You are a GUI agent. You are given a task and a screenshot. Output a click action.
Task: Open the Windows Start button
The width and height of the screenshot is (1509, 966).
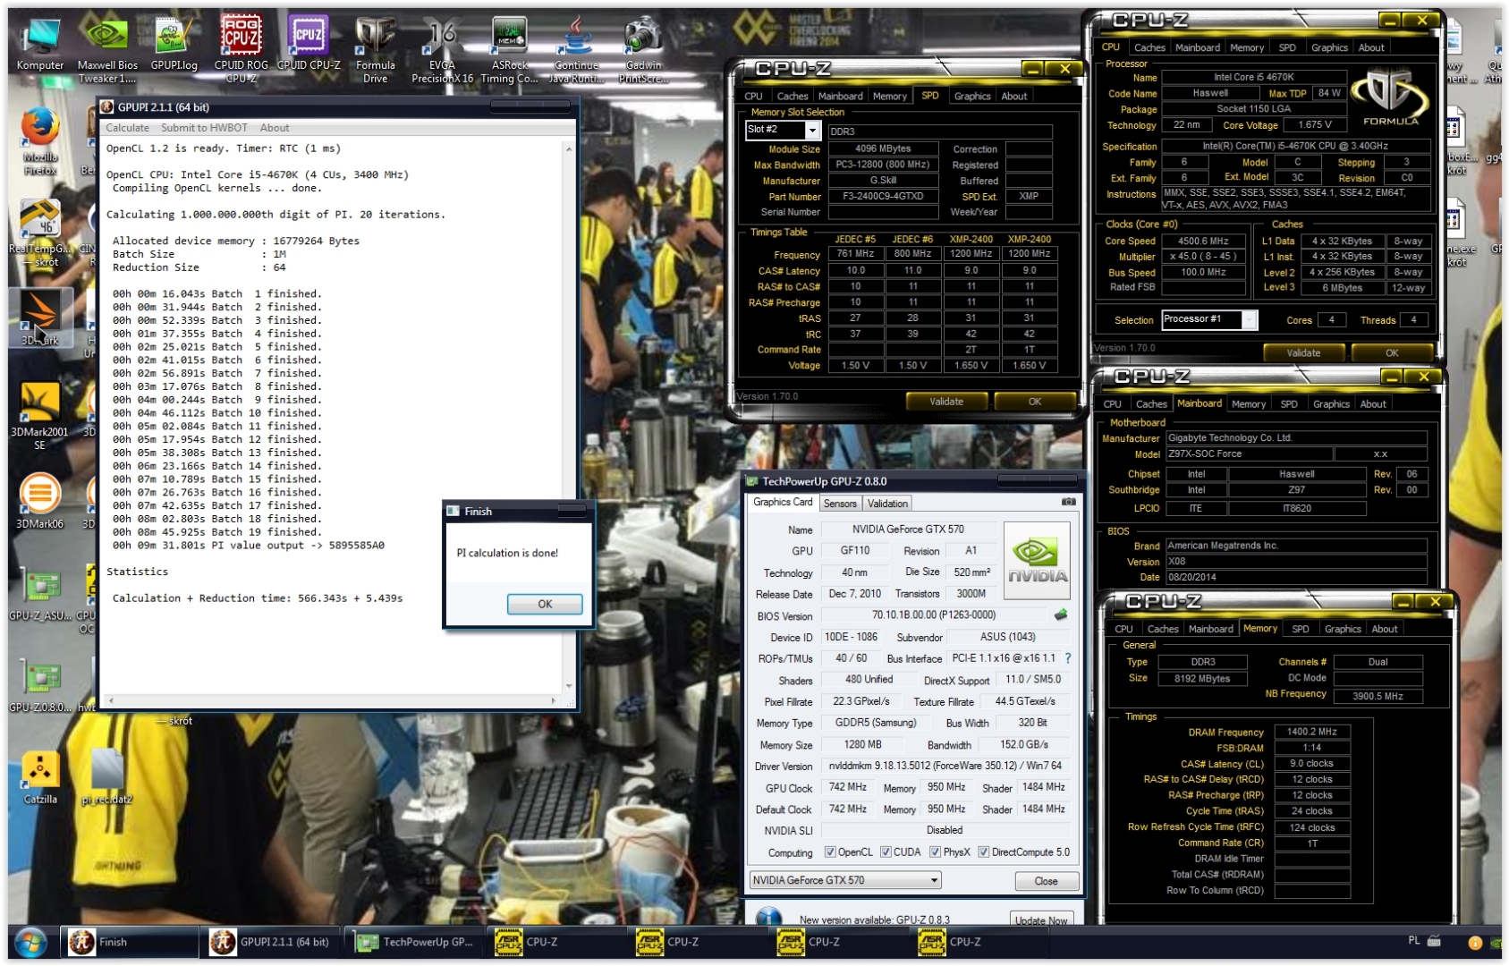tap(30, 942)
